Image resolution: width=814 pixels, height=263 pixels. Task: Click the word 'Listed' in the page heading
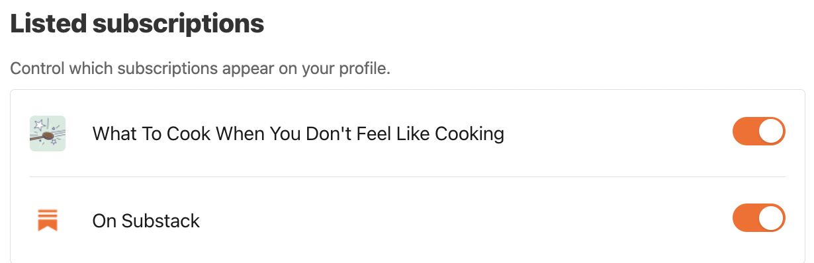click(x=48, y=24)
